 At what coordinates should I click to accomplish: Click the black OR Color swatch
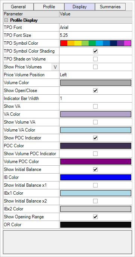coord(96,225)
